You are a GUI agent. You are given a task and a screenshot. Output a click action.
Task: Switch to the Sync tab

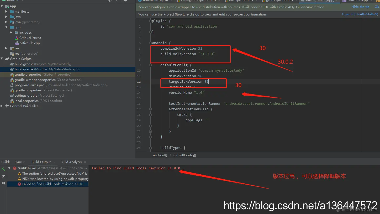18,162
